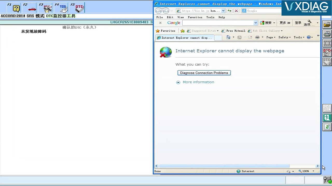
Task: Click the Favorites button with star
Action: click(x=165, y=31)
